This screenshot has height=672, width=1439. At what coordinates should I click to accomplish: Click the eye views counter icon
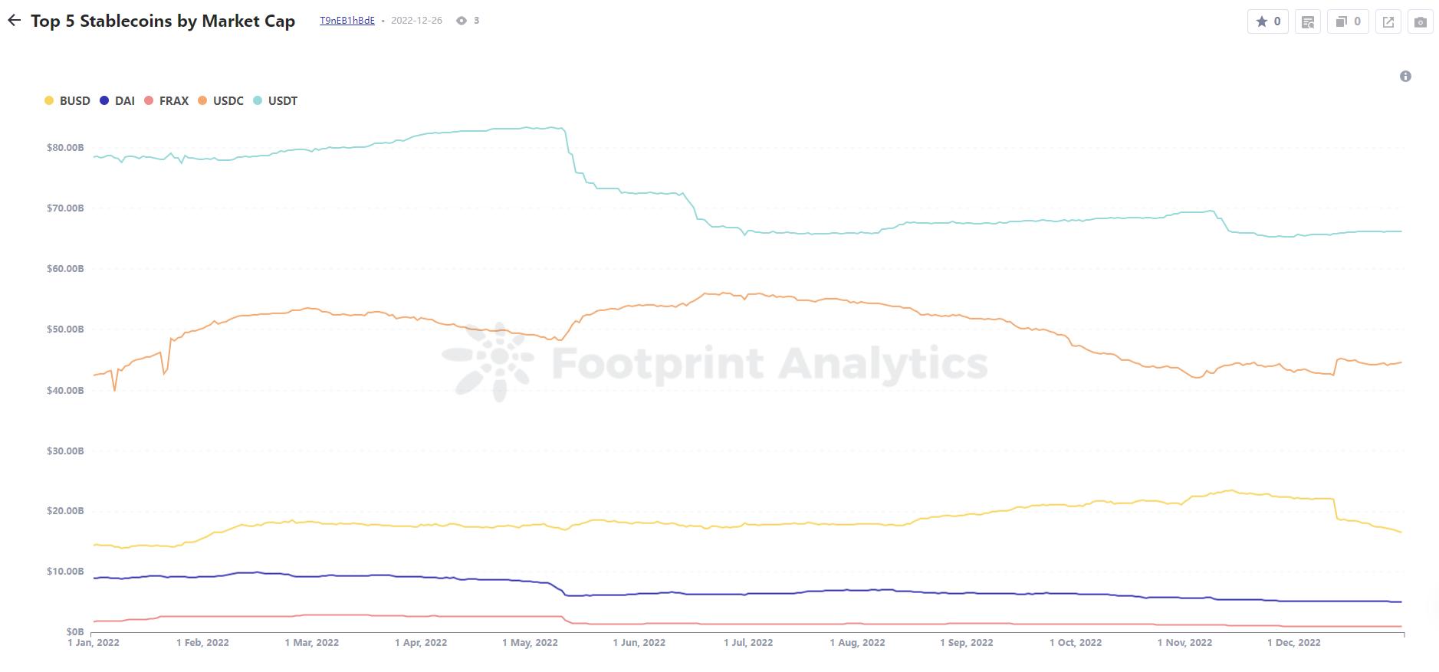pos(462,21)
